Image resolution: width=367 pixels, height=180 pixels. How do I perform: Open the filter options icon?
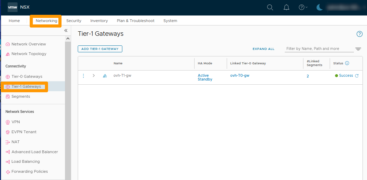coord(358,49)
